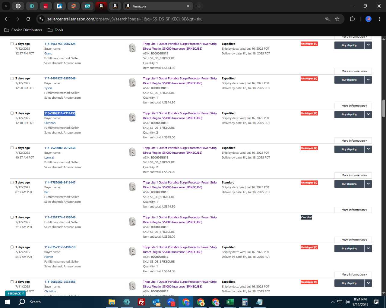386x308 pixels.
Task: Click the Canceled status badge
Action: (306, 217)
